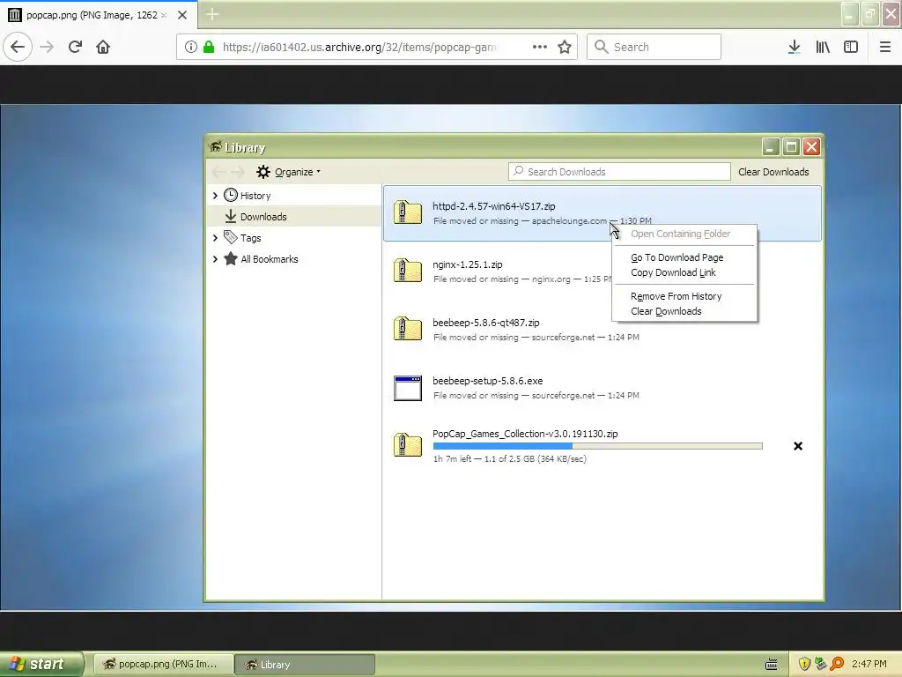Click the orange magnifier tray icon
The image size is (902, 677).
(x=837, y=664)
